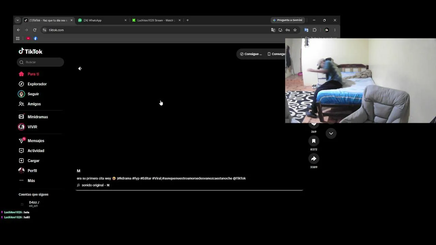
Task: Open Cargar to upload a video
Action: [29, 161]
